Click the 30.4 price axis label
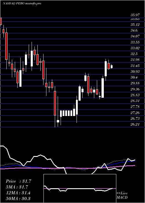Image resolution: width=145 pixels, height=203 pixels. (134, 77)
